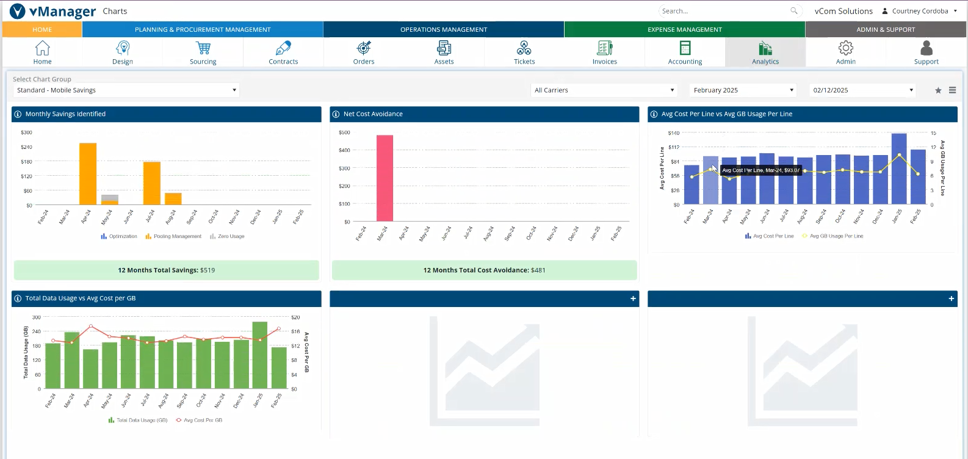The height and width of the screenshot is (459, 968).
Task: Open the Courtney Cordoba user menu
Action: (x=920, y=11)
